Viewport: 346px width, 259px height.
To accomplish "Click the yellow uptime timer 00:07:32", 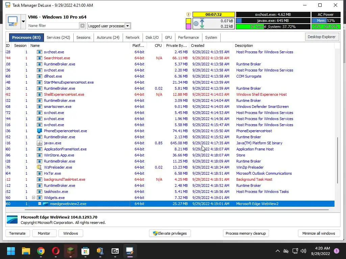I will click(x=214, y=15).
